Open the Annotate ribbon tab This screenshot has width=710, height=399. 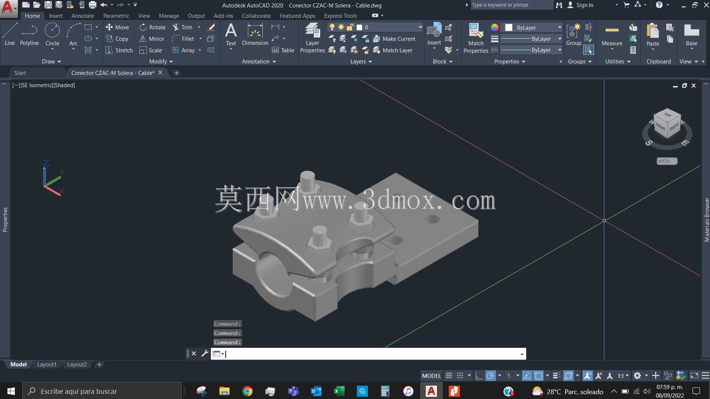(x=83, y=16)
